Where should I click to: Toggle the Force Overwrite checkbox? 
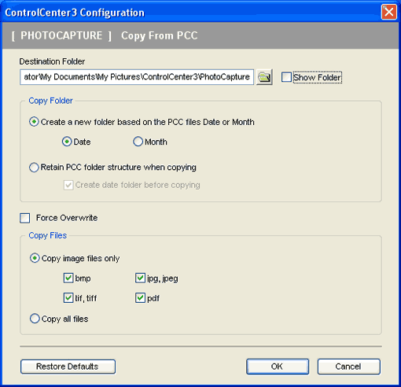click(25, 218)
